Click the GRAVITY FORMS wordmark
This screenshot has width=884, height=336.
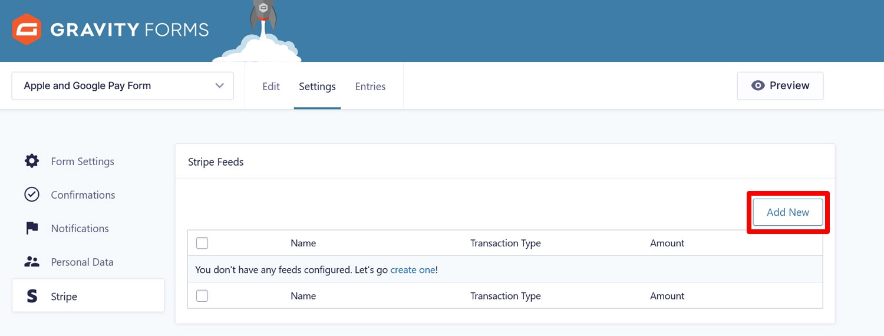[130, 29]
